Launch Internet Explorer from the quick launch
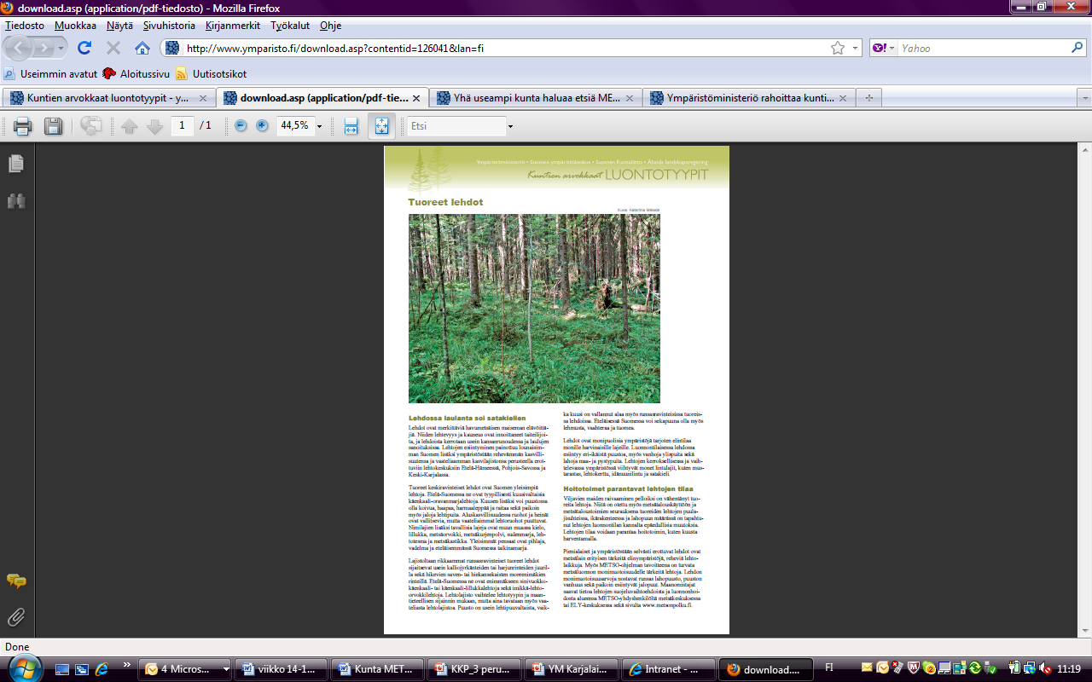This screenshot has width=1092, height=682. (x=101, y=668)
